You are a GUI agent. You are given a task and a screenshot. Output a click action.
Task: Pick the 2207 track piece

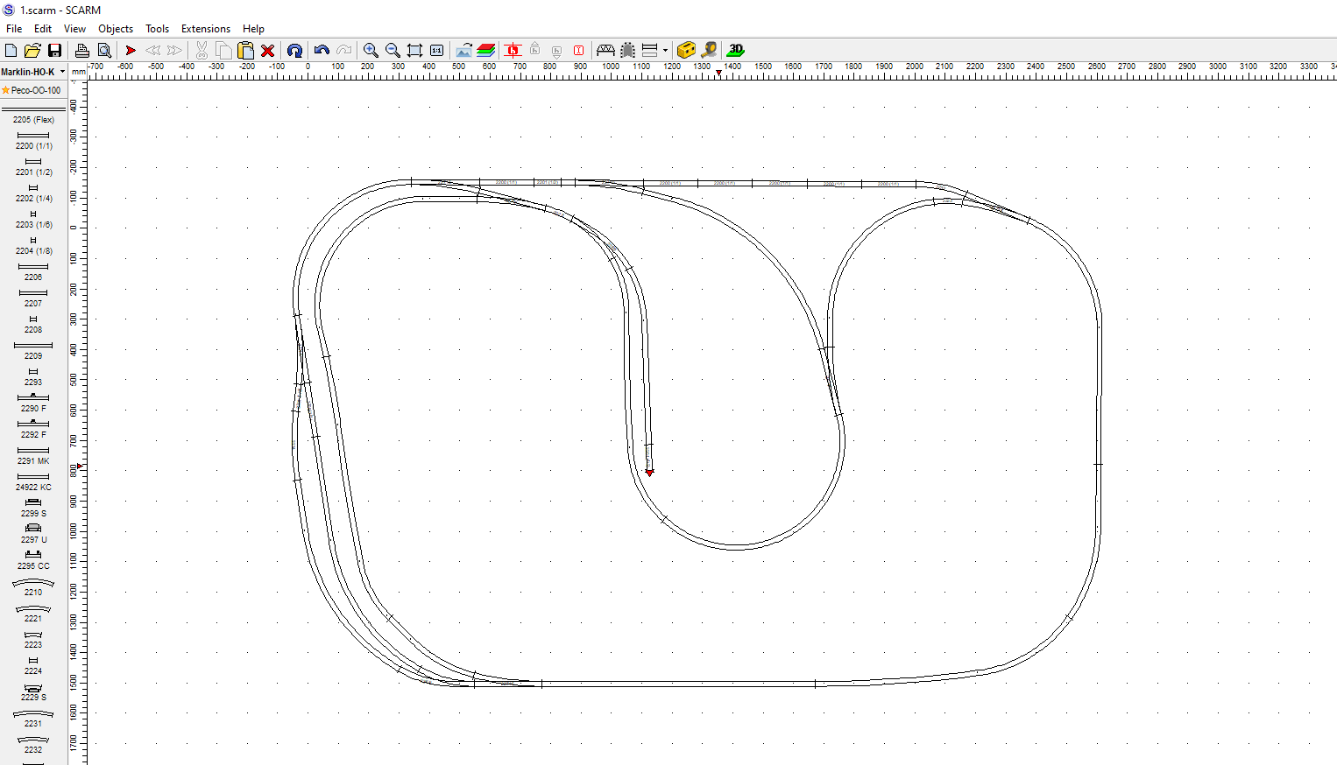pyautogui.click(x=33, y=298)
